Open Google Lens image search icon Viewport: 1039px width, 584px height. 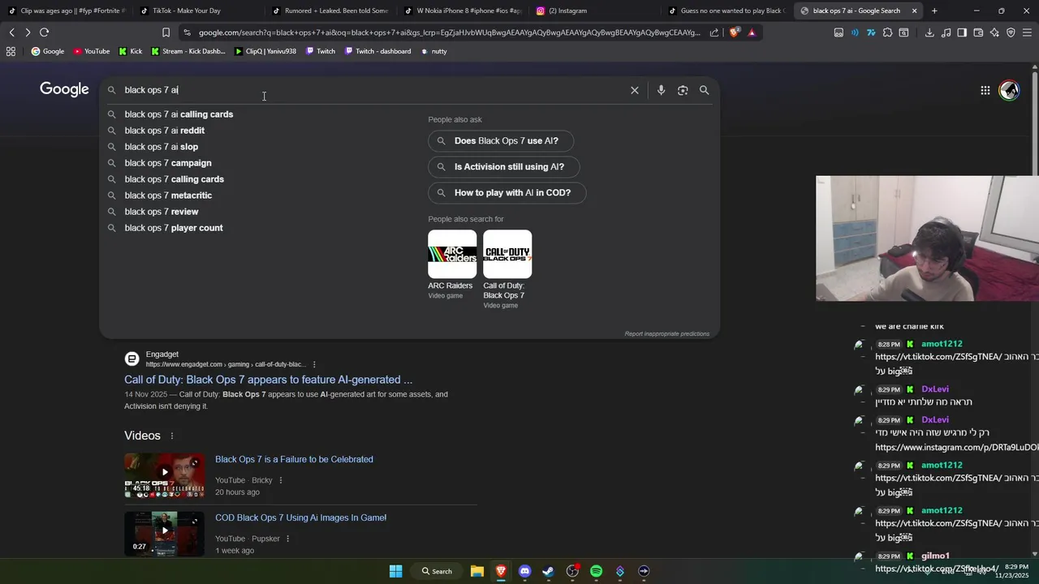pyautogui.click(x=683, y=90)
